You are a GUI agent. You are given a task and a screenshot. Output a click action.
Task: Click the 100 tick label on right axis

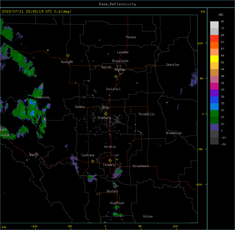coord(200,43)
